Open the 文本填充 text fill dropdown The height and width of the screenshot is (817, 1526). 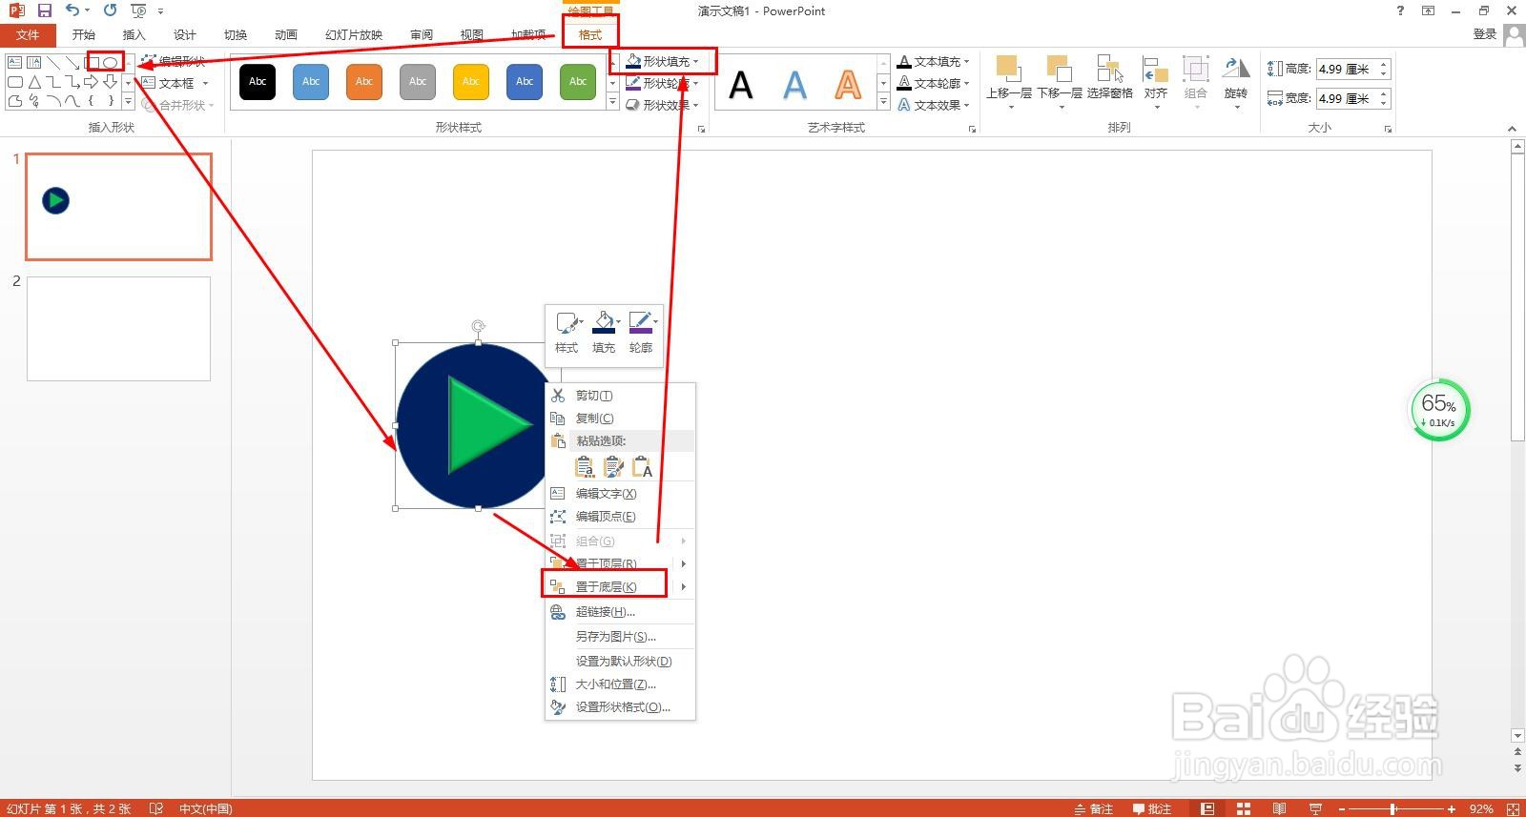[934, 61]
